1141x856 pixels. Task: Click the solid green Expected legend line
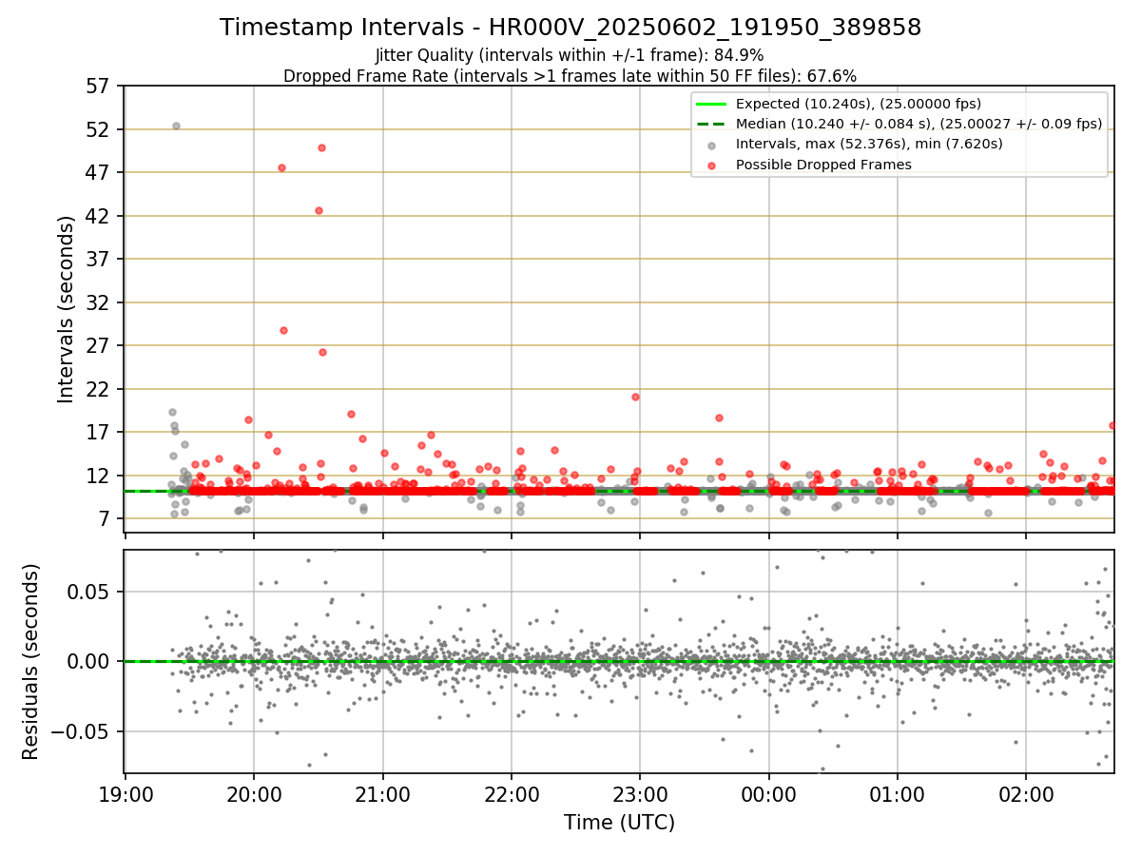(x=711, y=104)
